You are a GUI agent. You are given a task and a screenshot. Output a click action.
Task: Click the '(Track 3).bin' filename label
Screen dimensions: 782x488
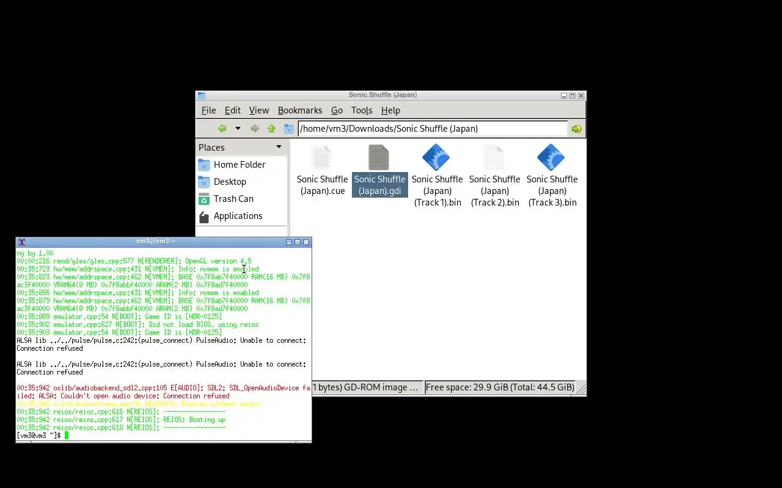552,203
